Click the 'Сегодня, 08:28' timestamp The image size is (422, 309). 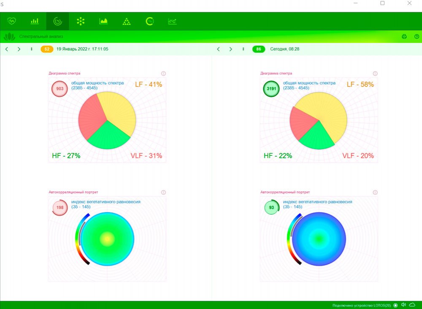click(285, 49)
